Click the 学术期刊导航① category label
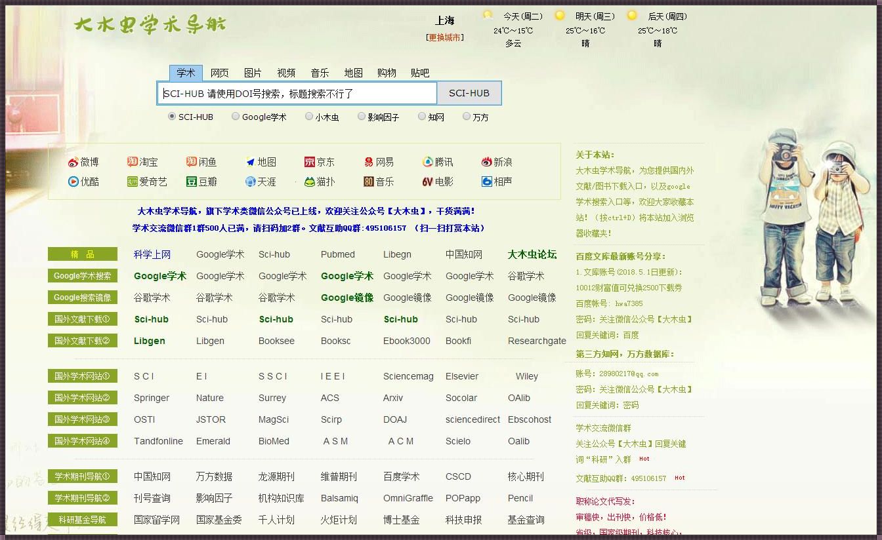 coord(83,476)
